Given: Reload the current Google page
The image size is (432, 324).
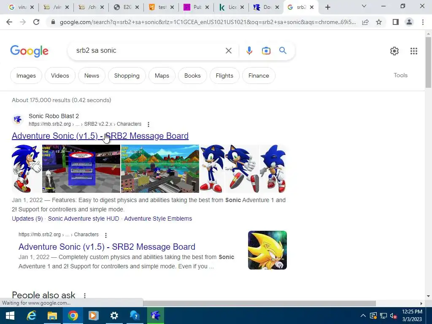Looking at the screenshot, I should [x=36, y=22].
